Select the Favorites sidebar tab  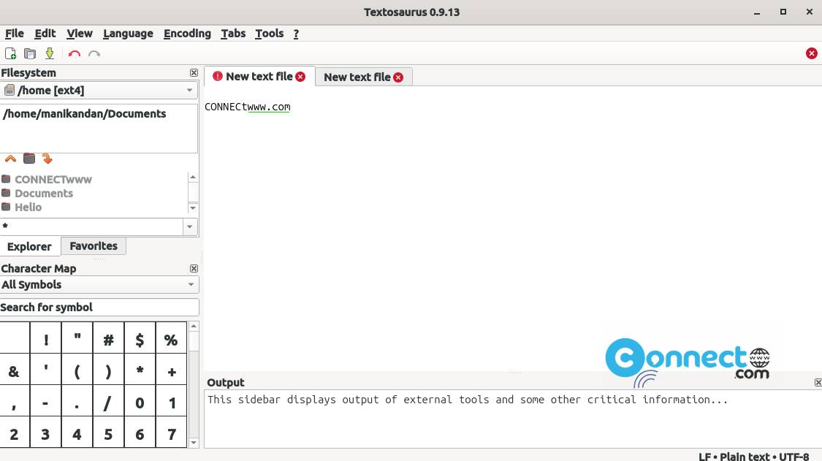point(94,246)
